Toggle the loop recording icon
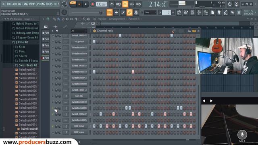 pyautogui.click(x=139, y=4)
